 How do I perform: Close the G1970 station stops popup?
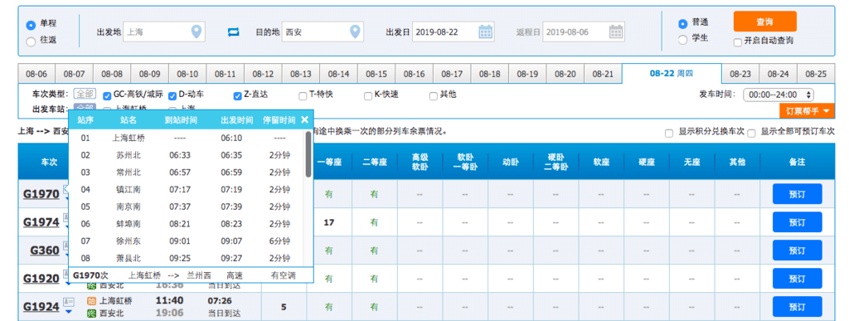[305, 119]
